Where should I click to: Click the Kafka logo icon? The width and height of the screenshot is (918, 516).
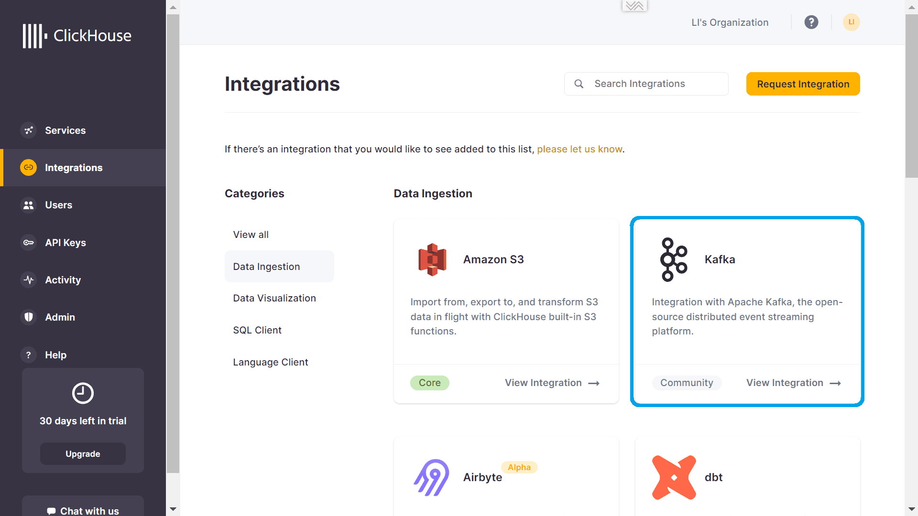click(x=674, y=259)
